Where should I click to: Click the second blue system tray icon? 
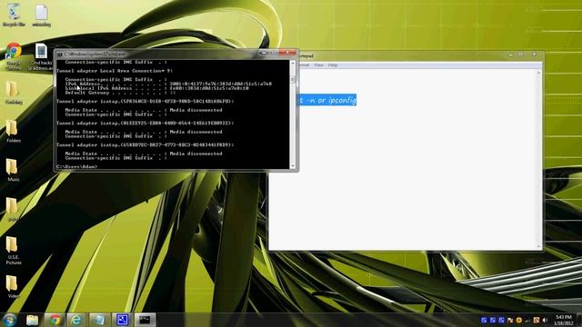[493, 320]
